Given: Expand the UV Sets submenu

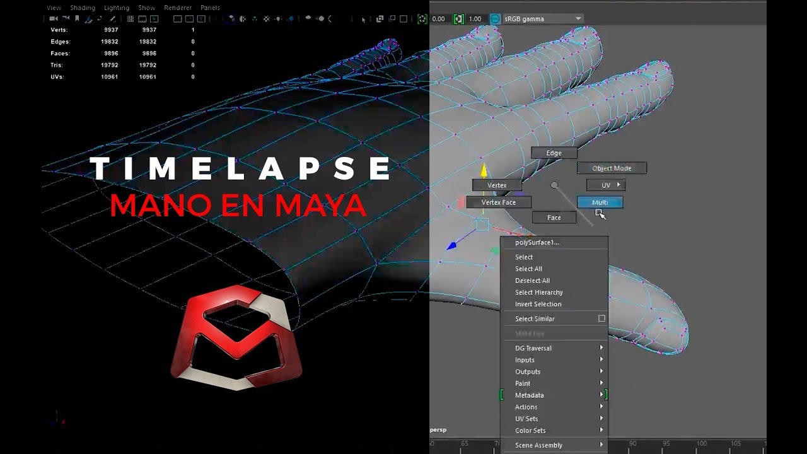Looking at the screenshot, I should coord(554,419).
